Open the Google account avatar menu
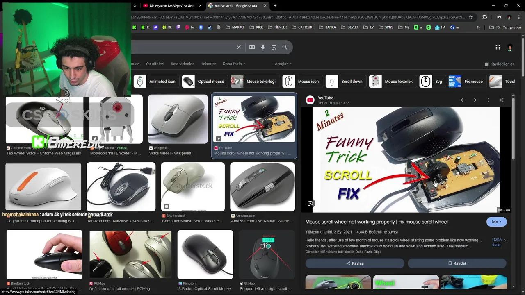The width and height of the screenshot is (525, 295). coord(510,48)
